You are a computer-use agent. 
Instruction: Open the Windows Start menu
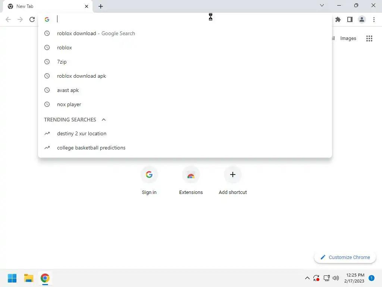coord(12,278)
